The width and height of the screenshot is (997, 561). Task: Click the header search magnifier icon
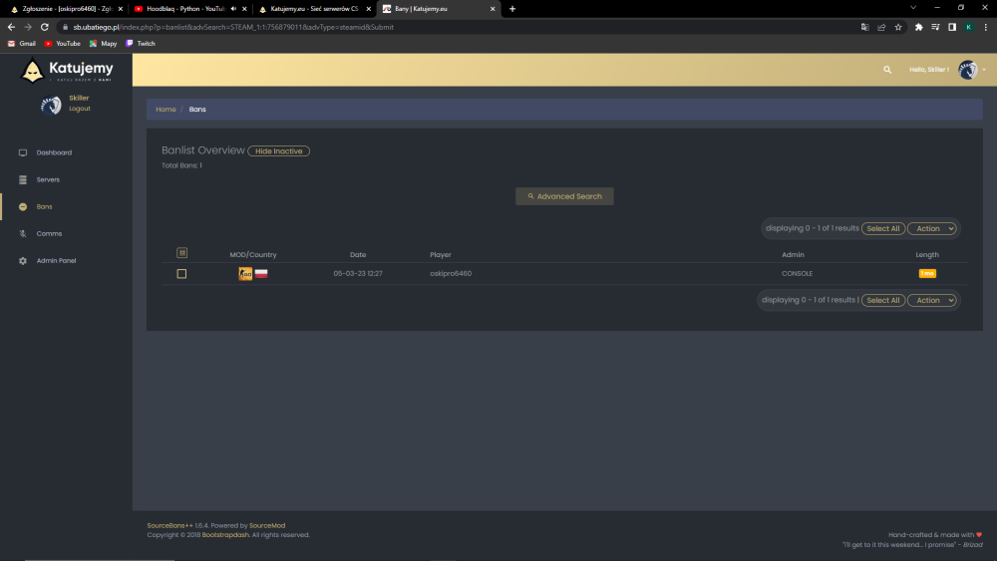pyautogui.click(x=887, y=69)
